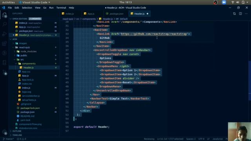Click the Open Changes compare icon in the editor toolbar

pyautogui.click(x=235, y=14)
